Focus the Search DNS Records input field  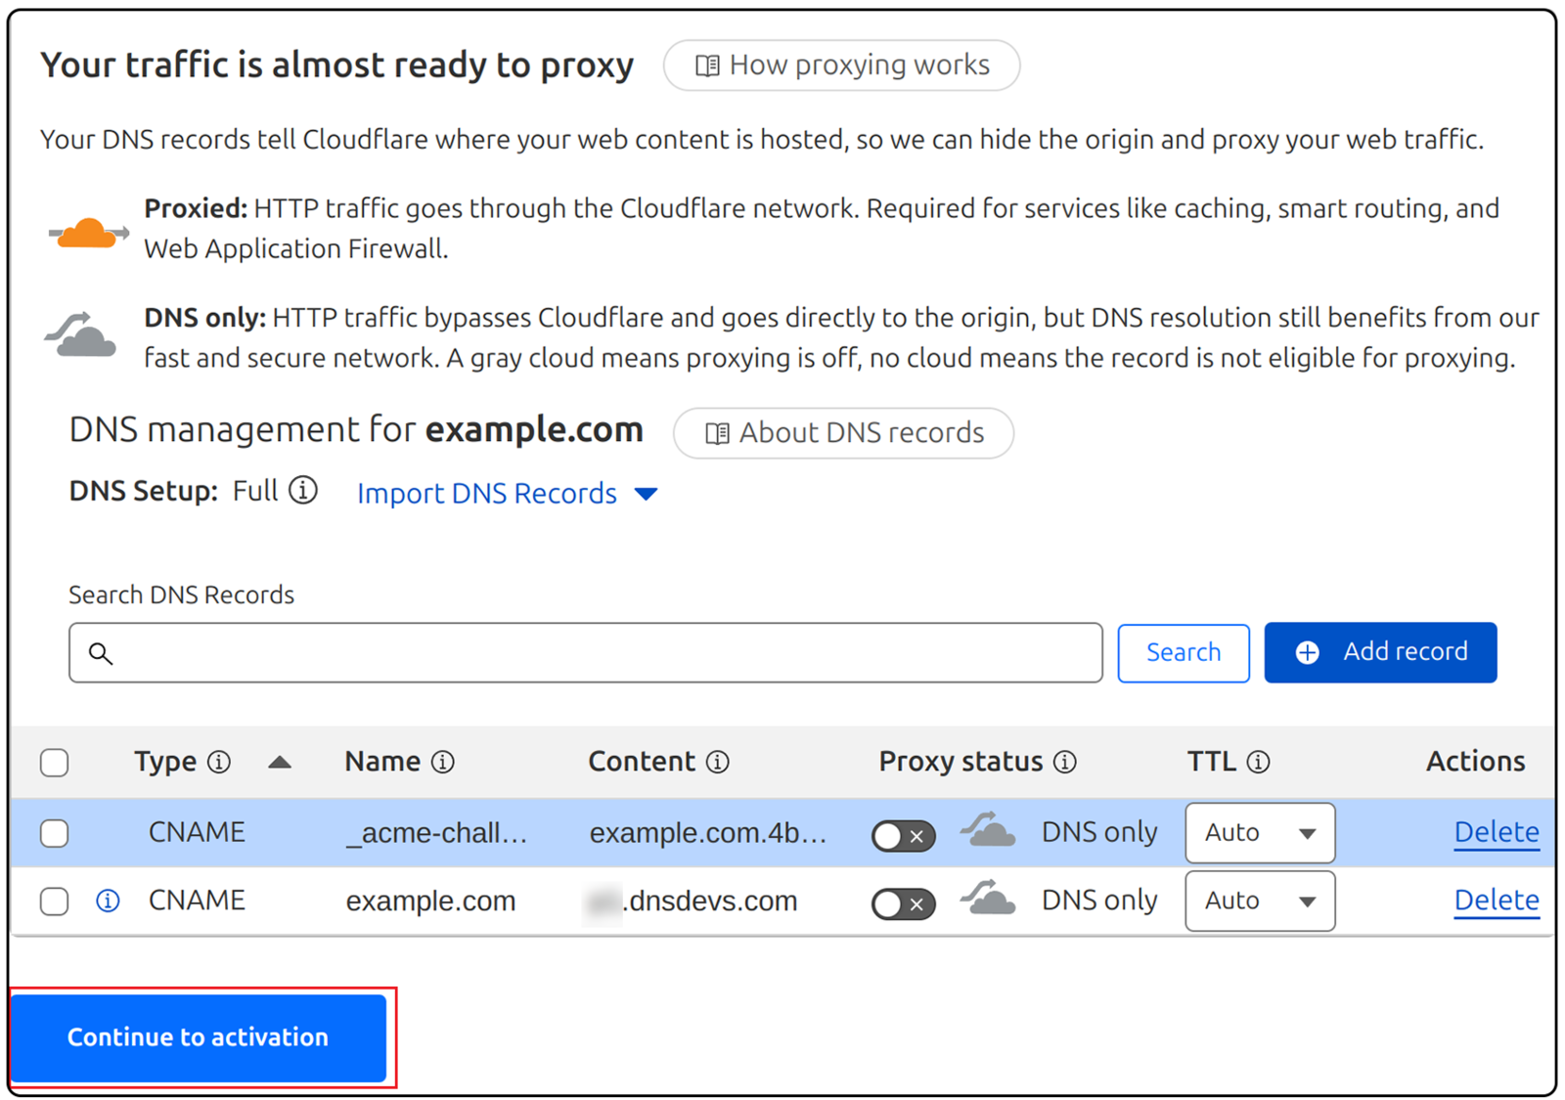(587, 652)
